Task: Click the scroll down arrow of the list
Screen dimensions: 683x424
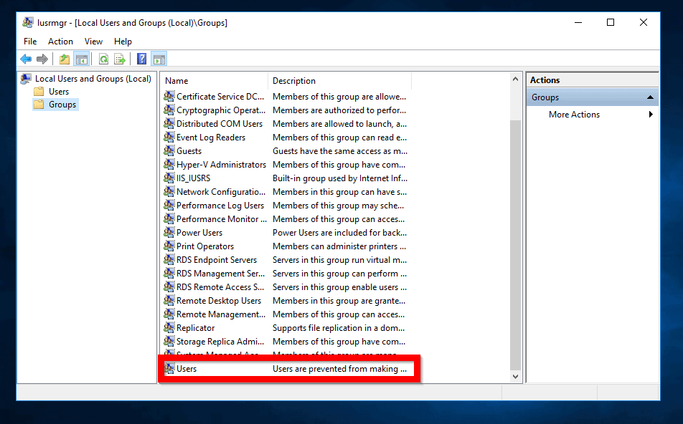Action: coord(515,376)
